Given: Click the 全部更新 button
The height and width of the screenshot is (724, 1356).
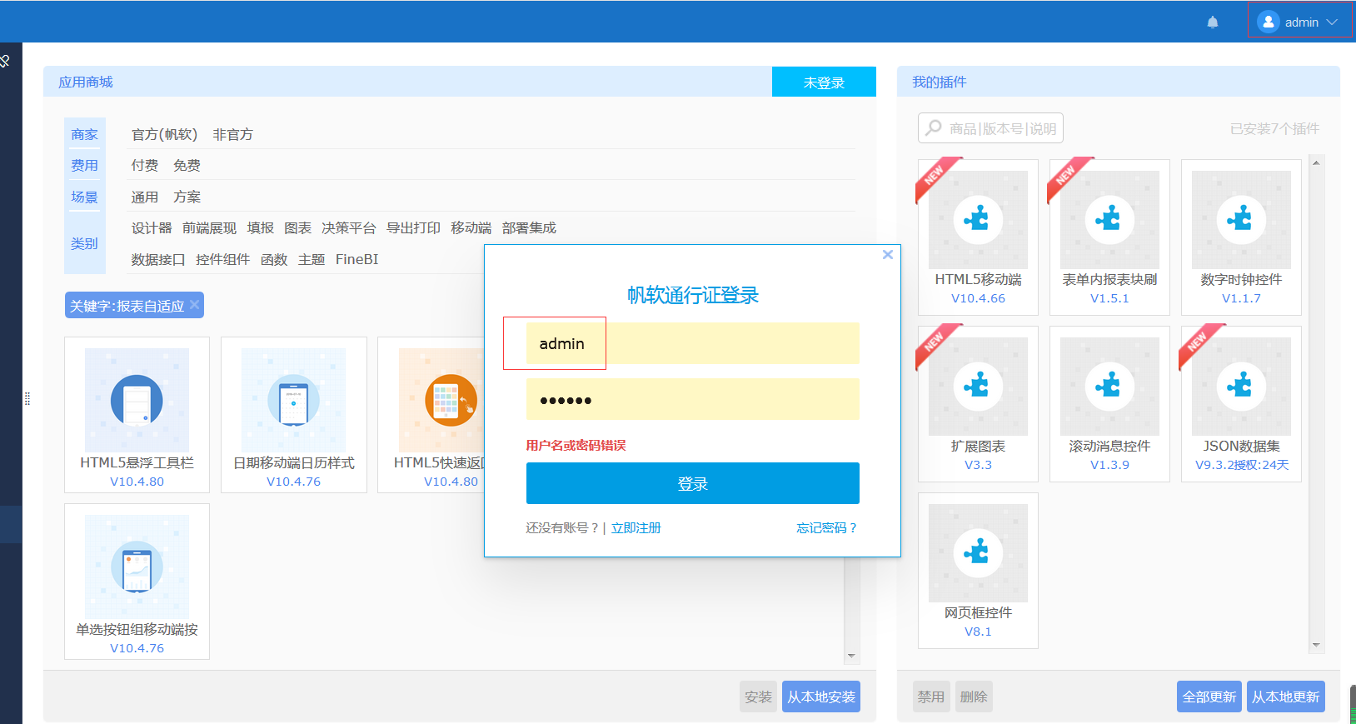Looking at the screenshot, I should tap(1209, 697).
